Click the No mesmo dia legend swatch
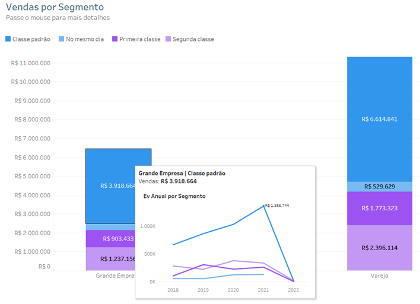Screen dimensions: 420x304 [x=61, y=39]
